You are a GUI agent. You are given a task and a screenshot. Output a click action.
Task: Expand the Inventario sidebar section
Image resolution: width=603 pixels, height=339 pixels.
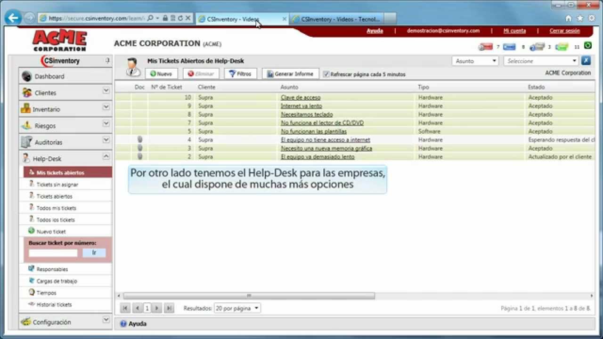pyautogui.click(x=106, y=107)
